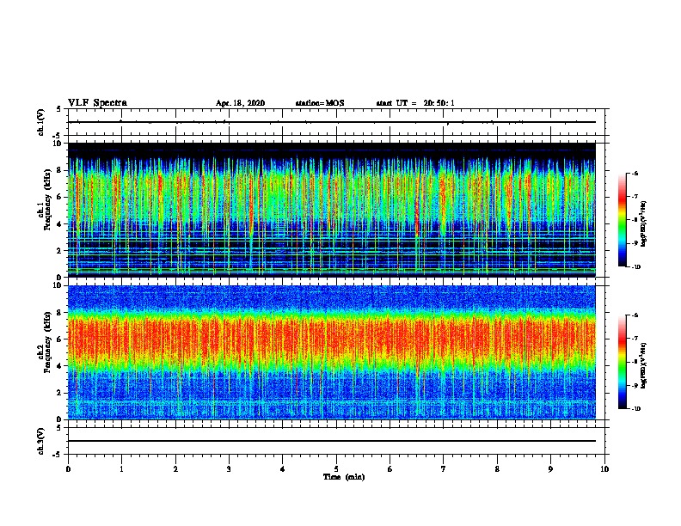Click time axis tick label "4"
The width and height of the screenshot is (681, 526).
tap(283, 469)
